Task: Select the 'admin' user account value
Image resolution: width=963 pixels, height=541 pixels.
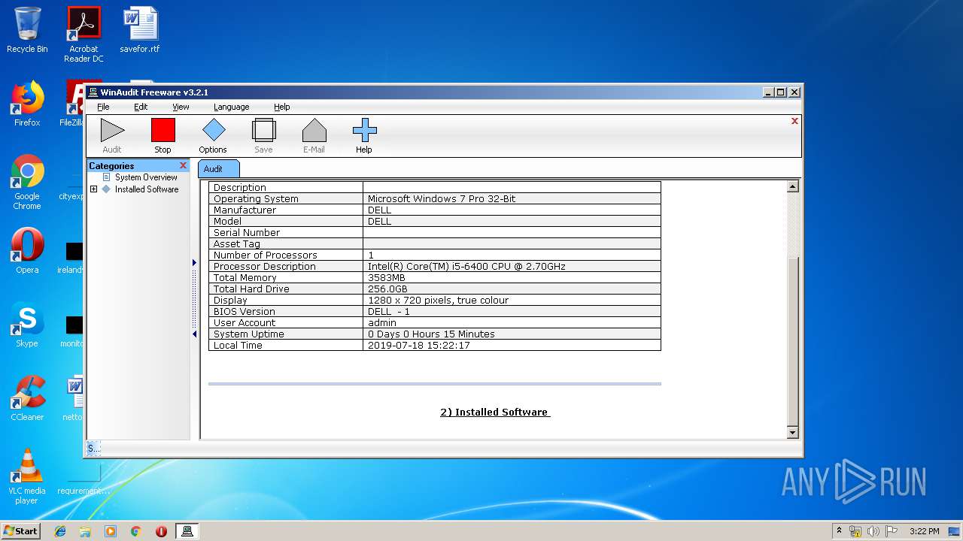Action: (382, 322)
